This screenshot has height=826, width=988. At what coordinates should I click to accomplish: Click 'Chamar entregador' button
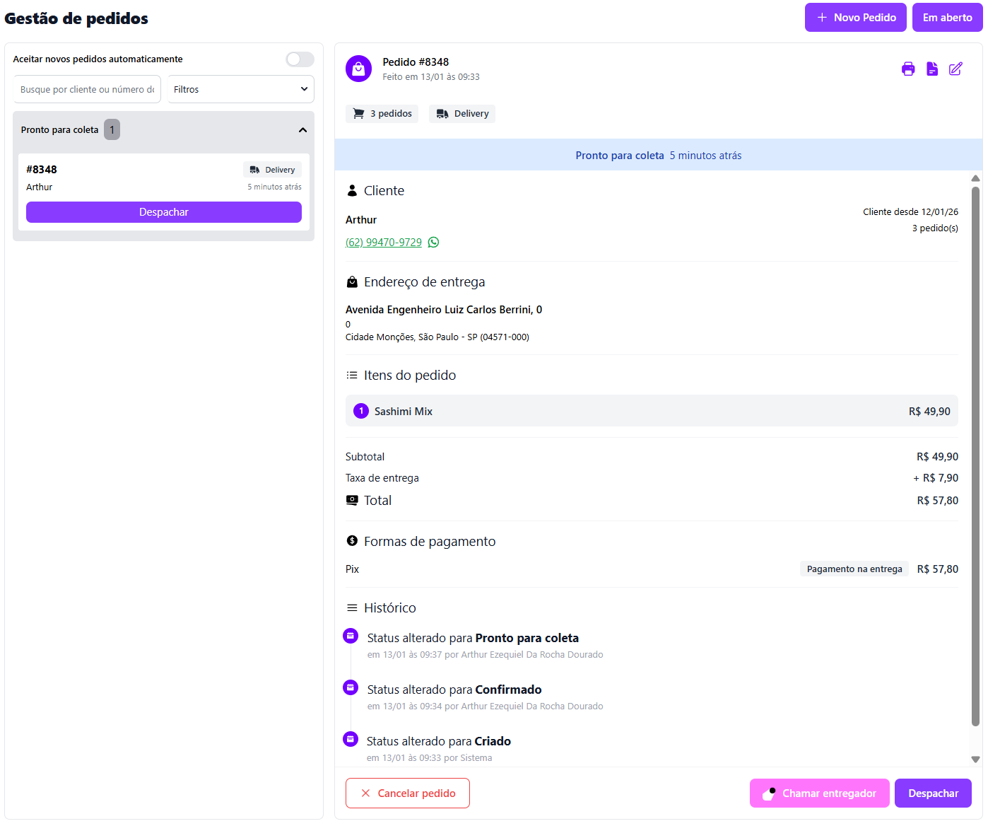820,793
